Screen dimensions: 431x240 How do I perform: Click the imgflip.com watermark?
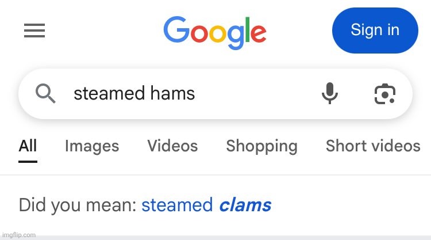coord(19,235)
